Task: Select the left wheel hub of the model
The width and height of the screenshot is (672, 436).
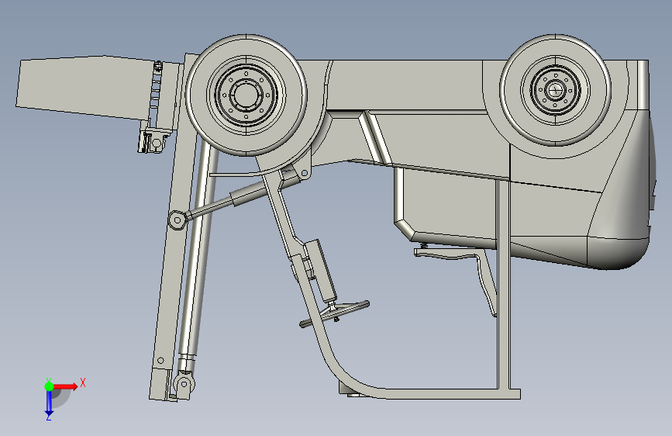Action: click(x=246, y=95)
